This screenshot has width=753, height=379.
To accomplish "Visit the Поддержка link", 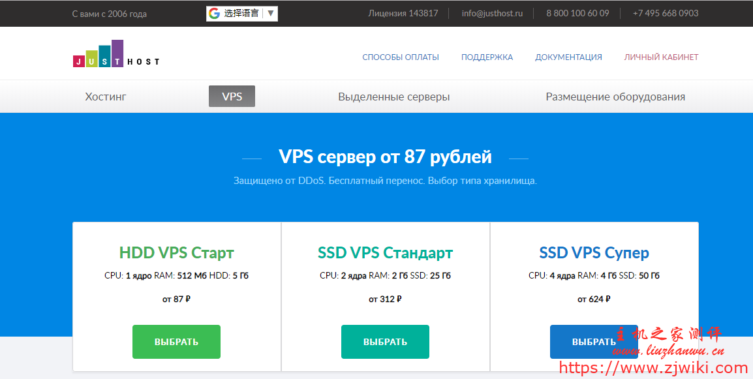I will (487, 57).
